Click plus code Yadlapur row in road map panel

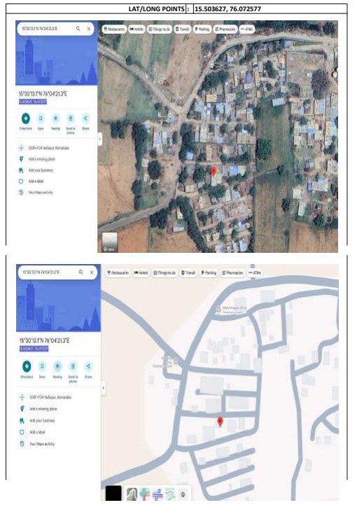coord(45,397)
